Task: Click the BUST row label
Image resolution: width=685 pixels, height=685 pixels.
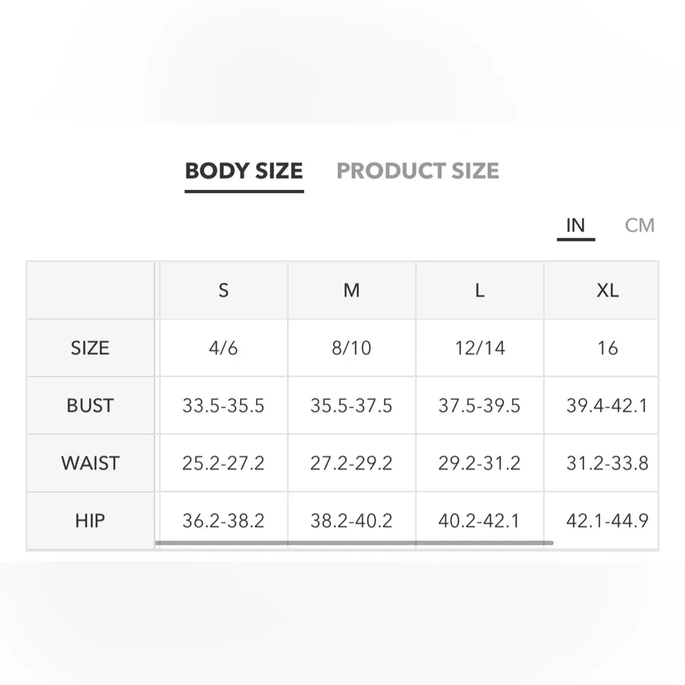Action: [x=90, y=406]
